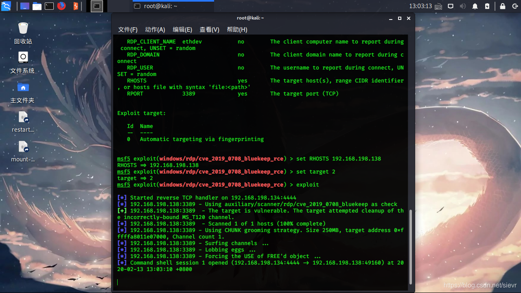Click 'Scanned 1 of 1 hosts' line
Screen dimensions: 521x293
[x=221, y=224]
